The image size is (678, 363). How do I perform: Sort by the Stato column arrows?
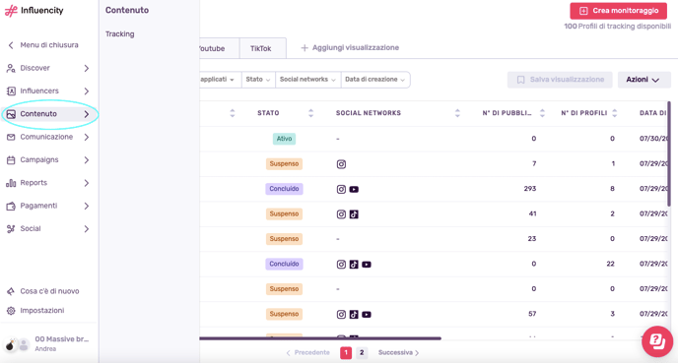tap(310, 113)
